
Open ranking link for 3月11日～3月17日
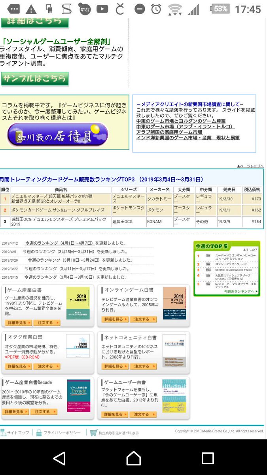click(x=61, y=268)
